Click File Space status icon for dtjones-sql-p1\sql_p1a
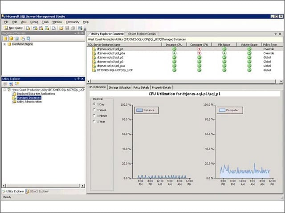The height and width of the screenshot is (213, 285). coord(224,53)
